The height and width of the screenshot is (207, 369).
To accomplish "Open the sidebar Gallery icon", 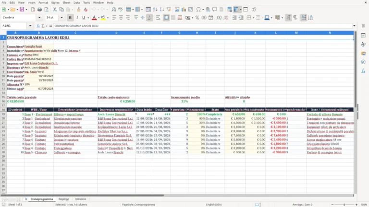I will click(363, 53).
